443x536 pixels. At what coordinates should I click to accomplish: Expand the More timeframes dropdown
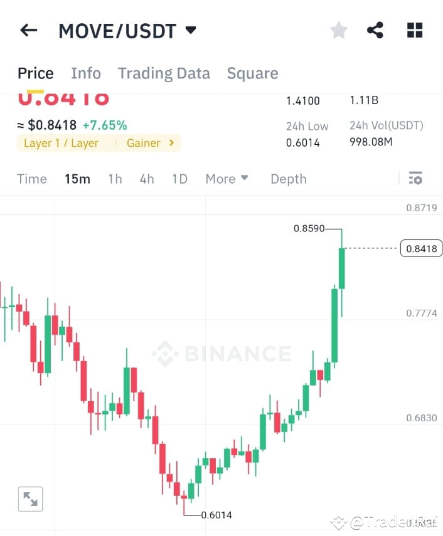(x=227, y=179)
